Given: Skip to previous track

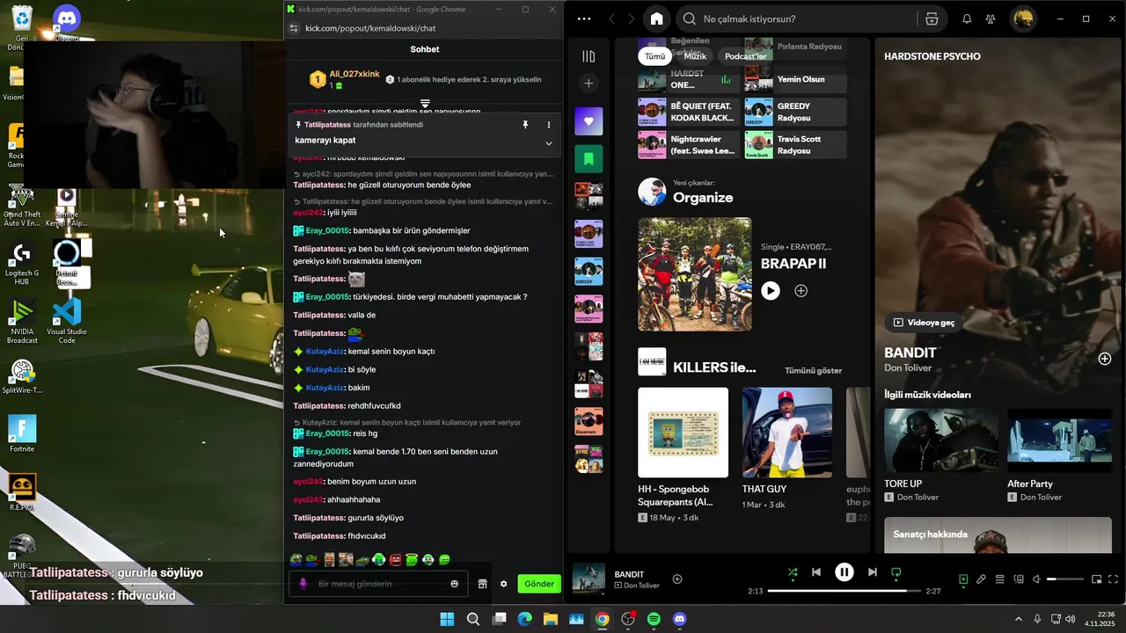Looking at the screenshot, I should click(816, 572).
